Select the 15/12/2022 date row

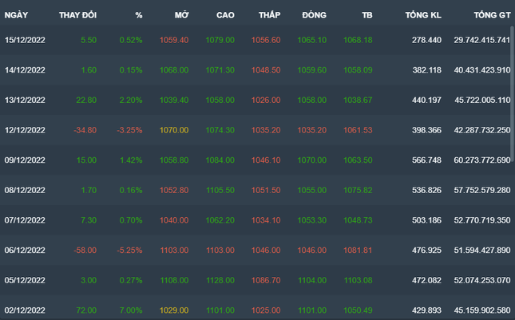coord(26,40)
